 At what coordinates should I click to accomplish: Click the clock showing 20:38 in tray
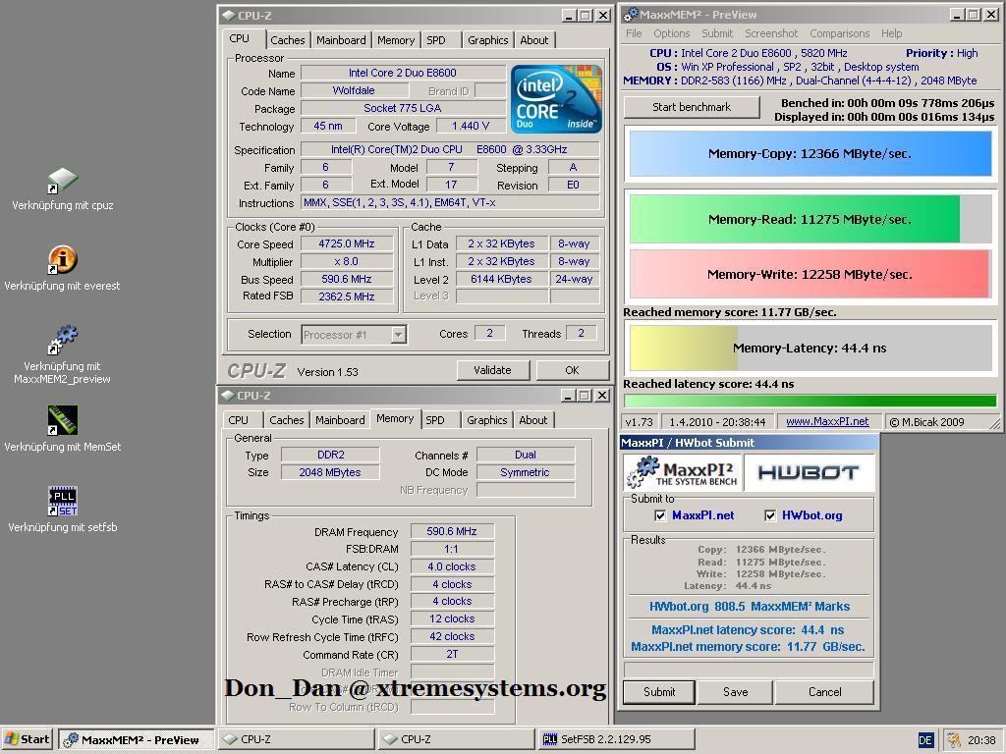(981, 740)
